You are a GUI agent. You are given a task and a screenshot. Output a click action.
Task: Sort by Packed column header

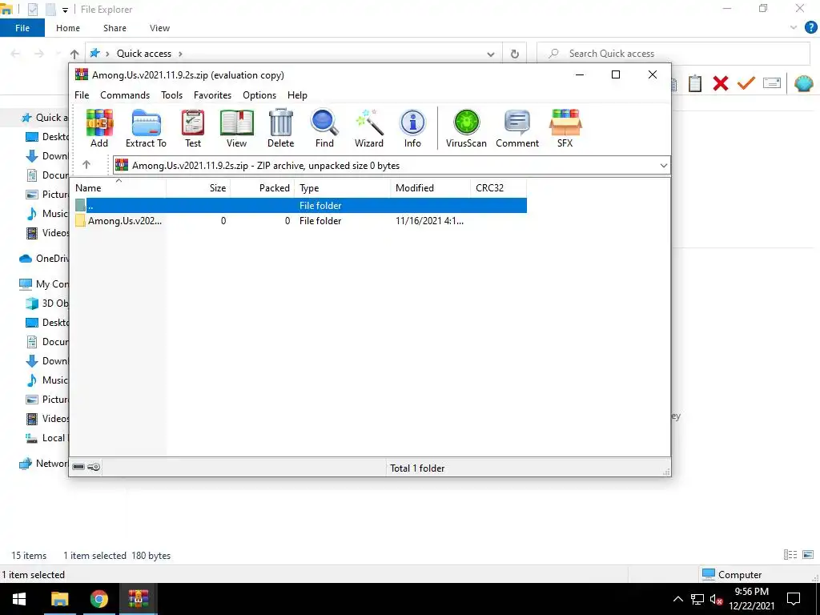pos(262,187)
